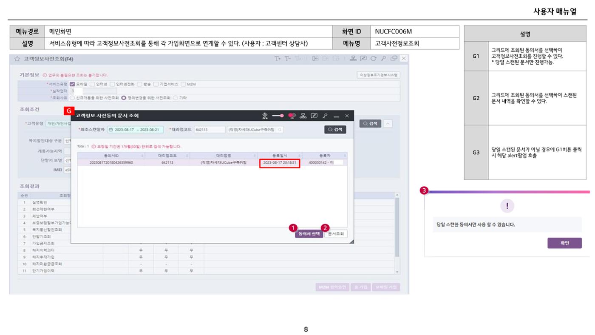This screenshot has width=595, height=335.
Task: Click the Jira icon in dialog title bar
Action: coord(265,115)
